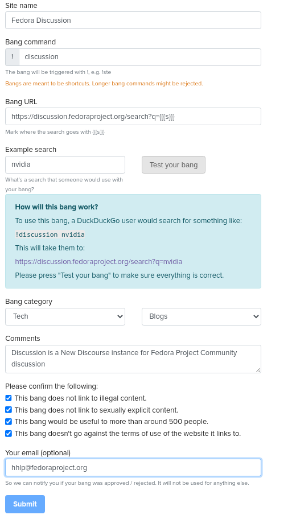
Task: Toggle the terms of use checkbox
Action: coord(9,433)
